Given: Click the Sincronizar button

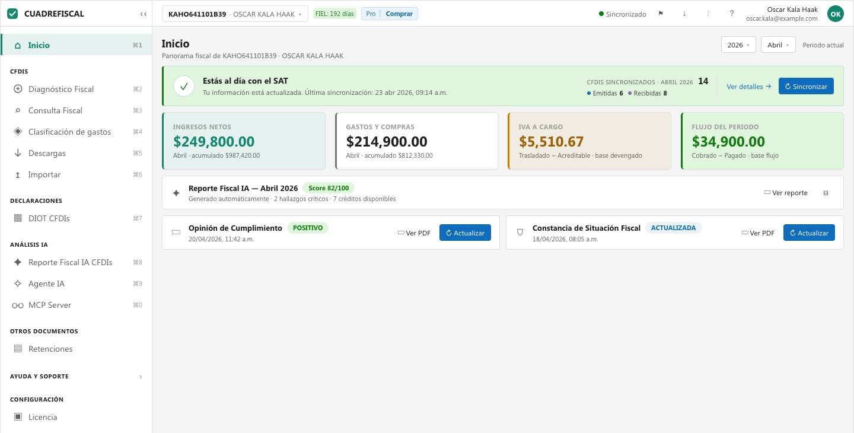Looking at the screenshot, I should [x=806, y=86].
